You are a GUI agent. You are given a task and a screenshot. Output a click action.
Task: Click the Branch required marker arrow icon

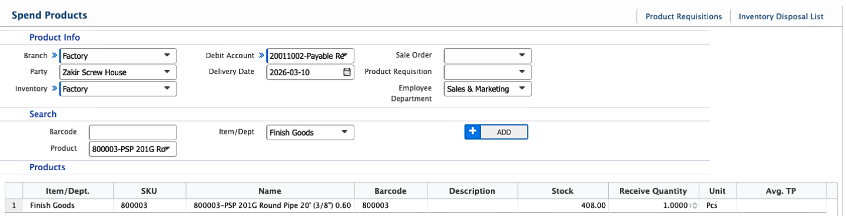click(x=55, y=55)
